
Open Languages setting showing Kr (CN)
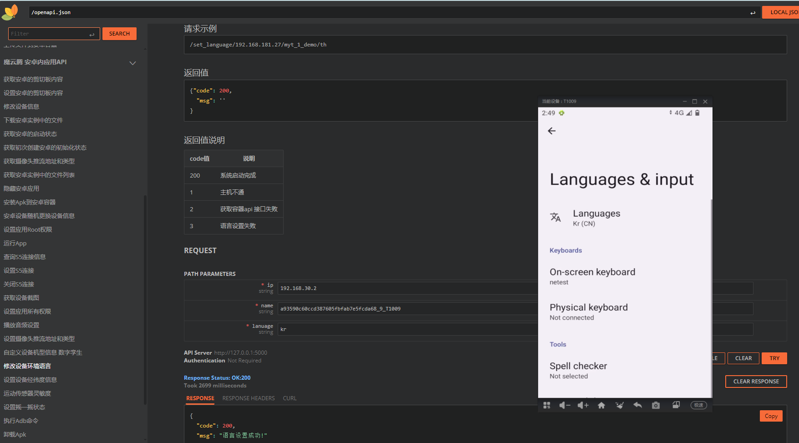click(x=596, y=218)
